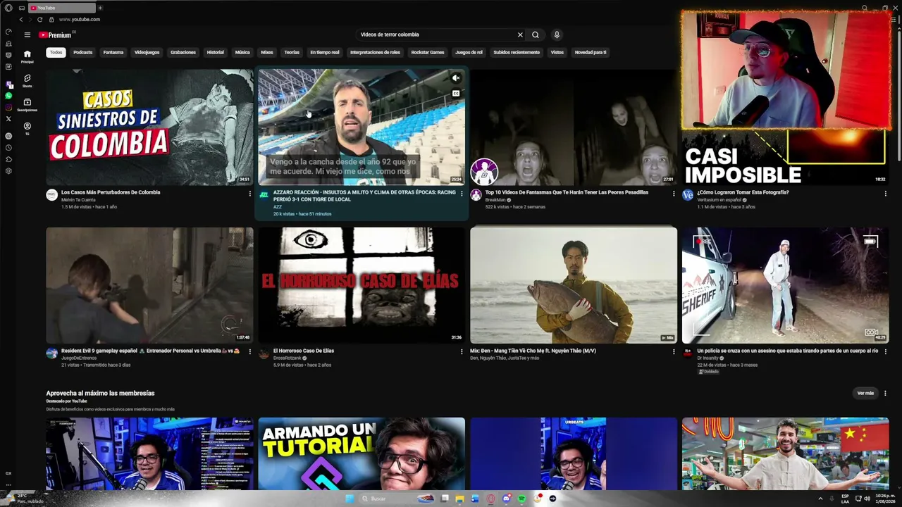Select the Historial filter chip
Image resolution: width=902 pixels, height=507 pixels.
point(216,52)
